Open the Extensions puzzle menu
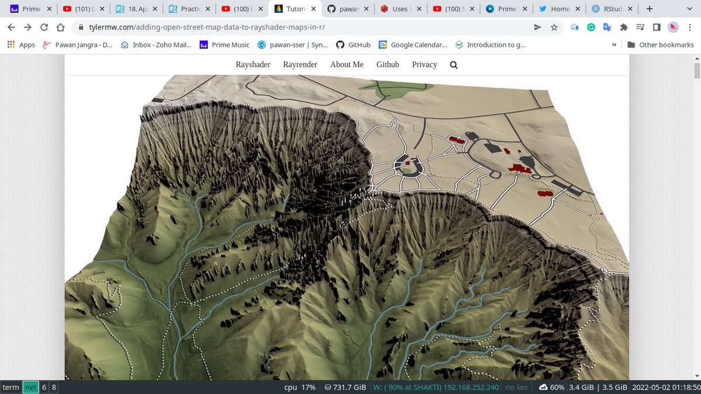The image size is (701, 394). (x=624, y=27)
